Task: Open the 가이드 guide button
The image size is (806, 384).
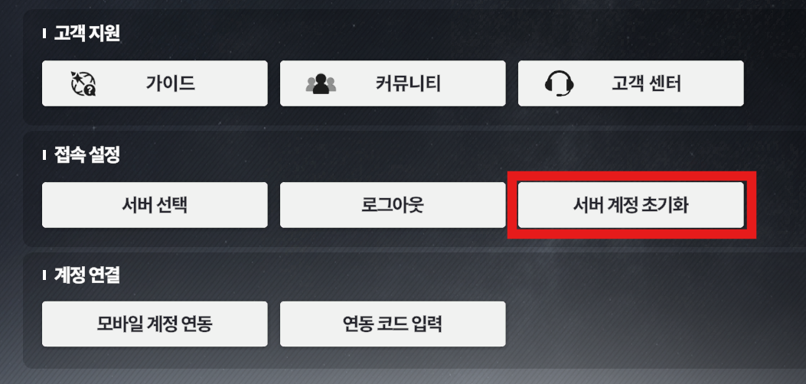Action: pos(155,83)
